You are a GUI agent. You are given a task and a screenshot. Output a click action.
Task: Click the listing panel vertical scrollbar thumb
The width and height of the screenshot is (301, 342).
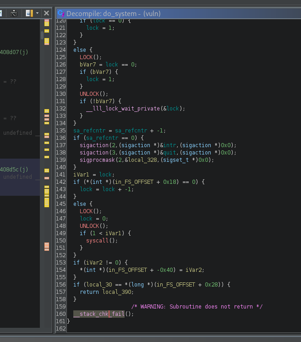[42, 35]
